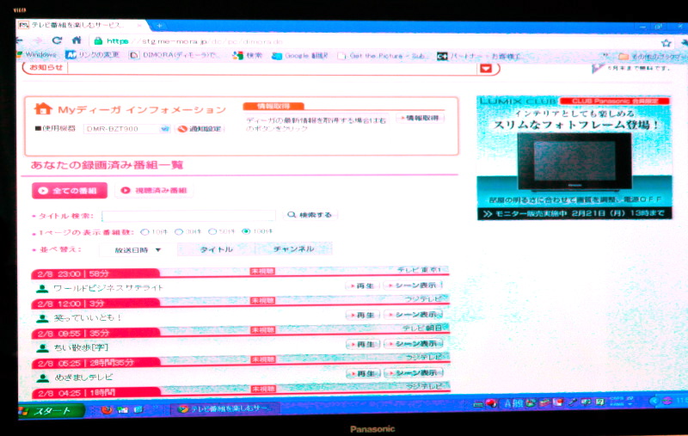688x436 pixels.
Task: Open the Windows スタート menu
Action: click(x=51, y=411)
